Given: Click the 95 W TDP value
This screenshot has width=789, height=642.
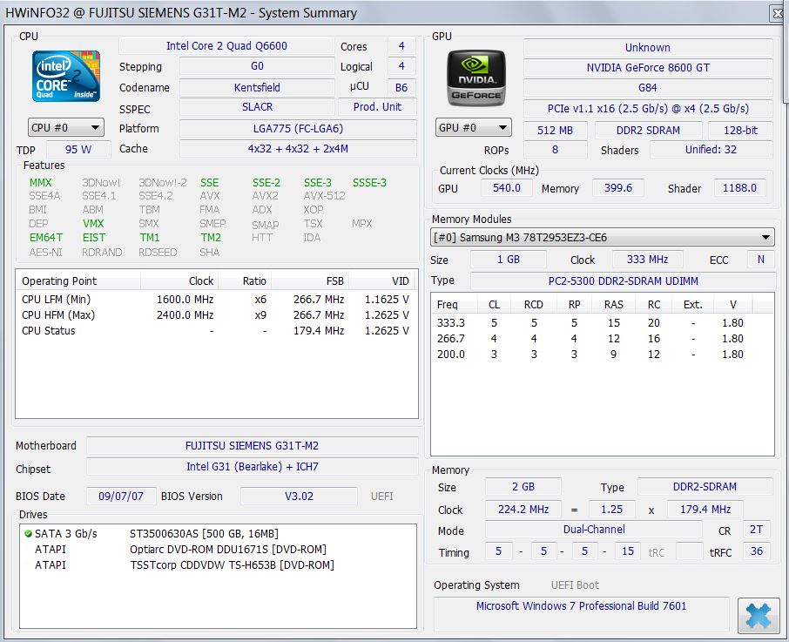Looking at the screenshot, I should [78, 150].
